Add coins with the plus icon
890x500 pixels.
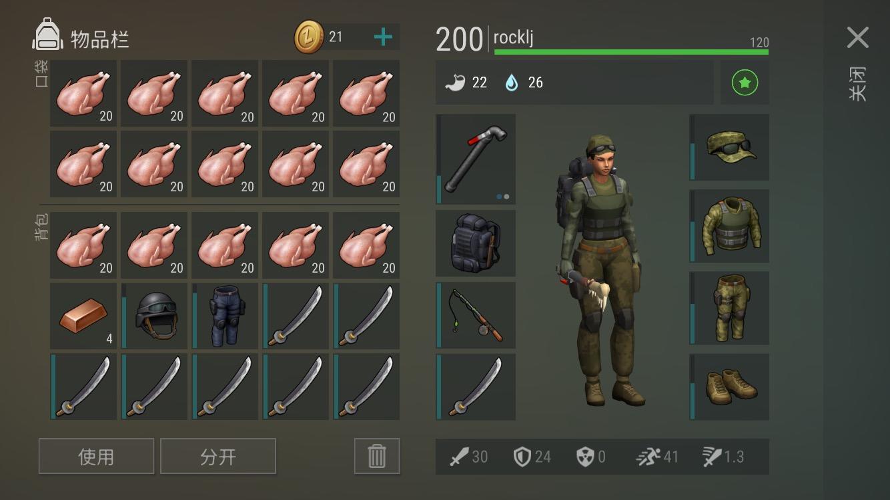[x=383, y=37]
